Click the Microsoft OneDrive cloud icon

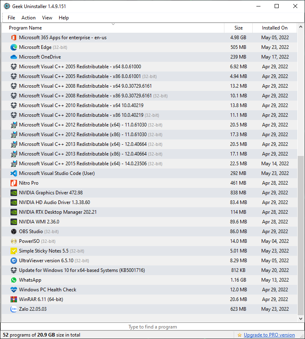14,57
